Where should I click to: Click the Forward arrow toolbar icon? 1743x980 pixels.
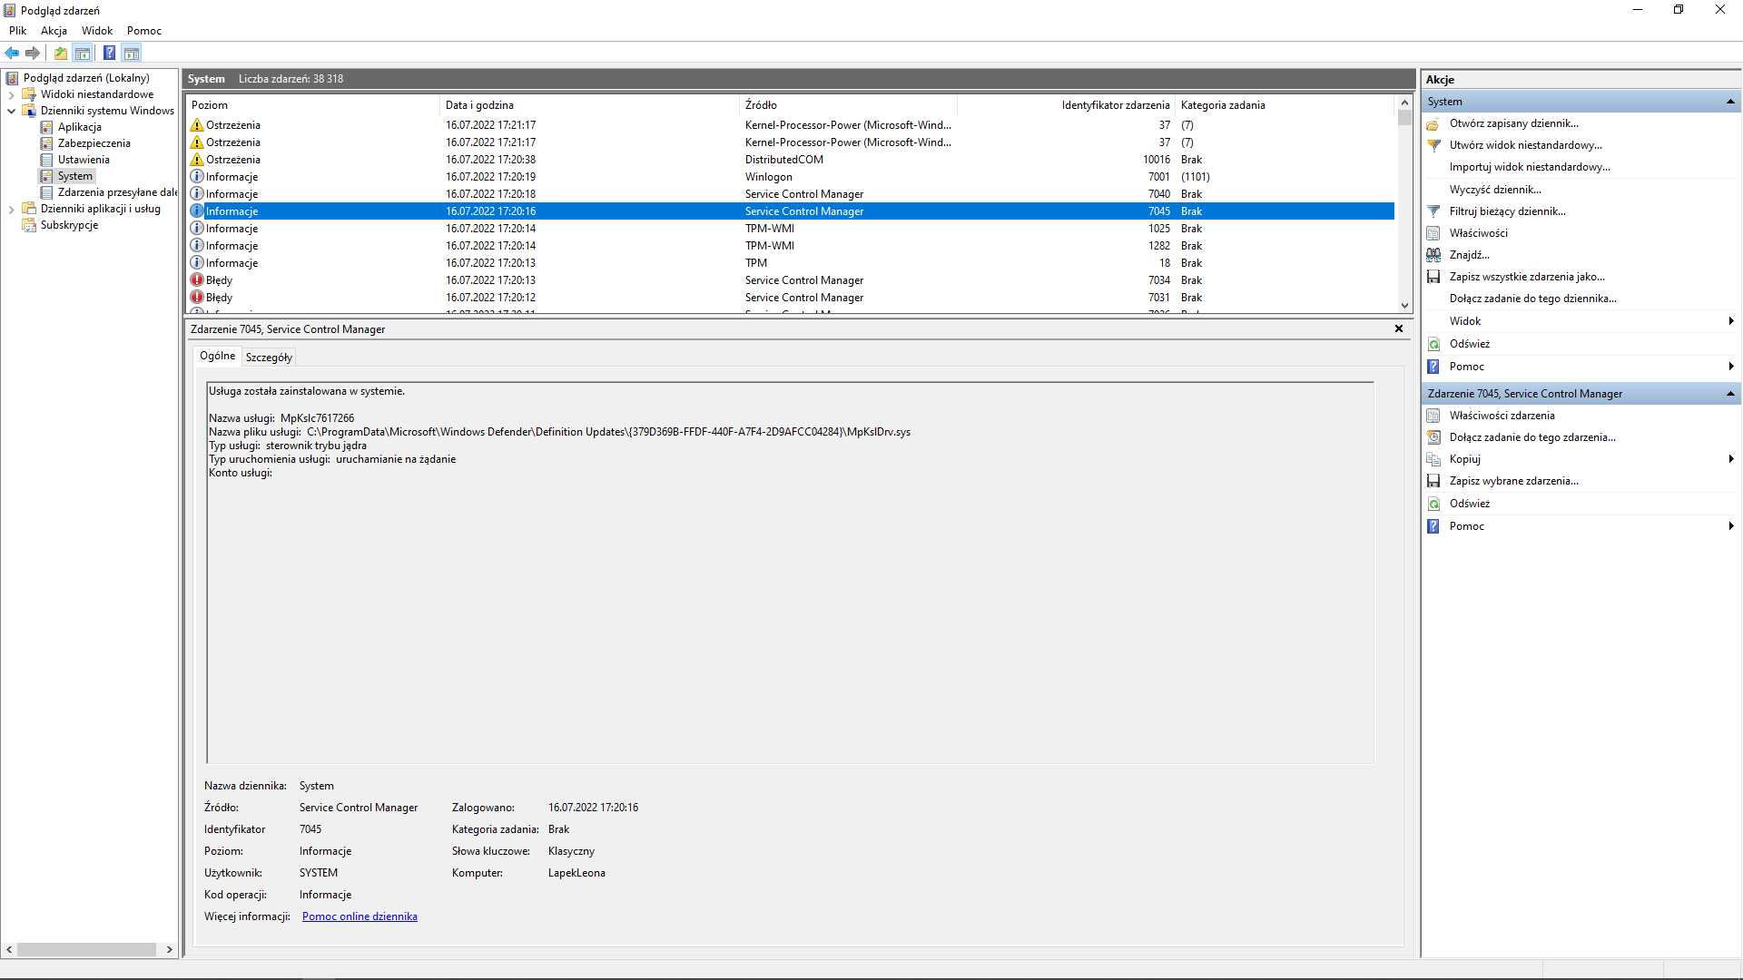[33, 53]
